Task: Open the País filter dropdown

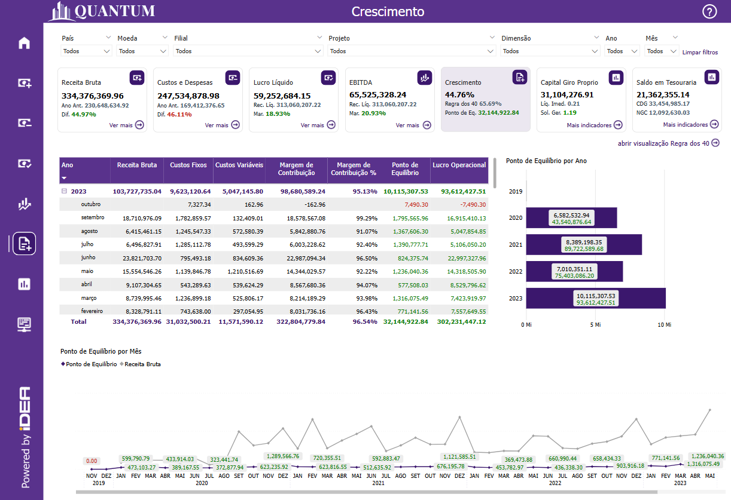Action: coord(87,51)
